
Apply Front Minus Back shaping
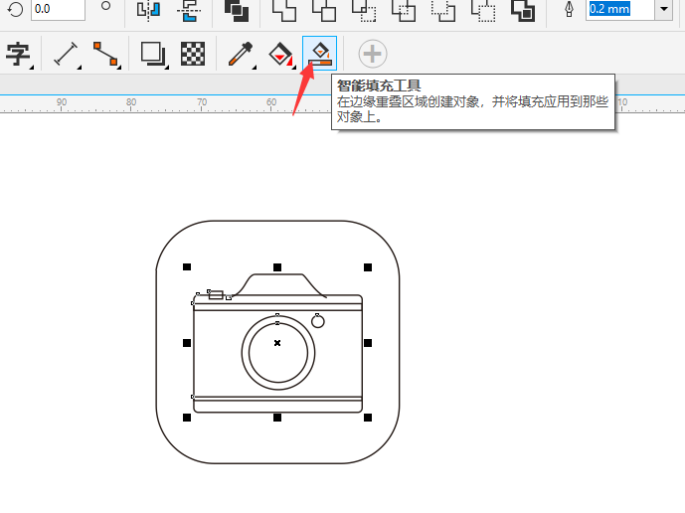(x=443, y=10)
